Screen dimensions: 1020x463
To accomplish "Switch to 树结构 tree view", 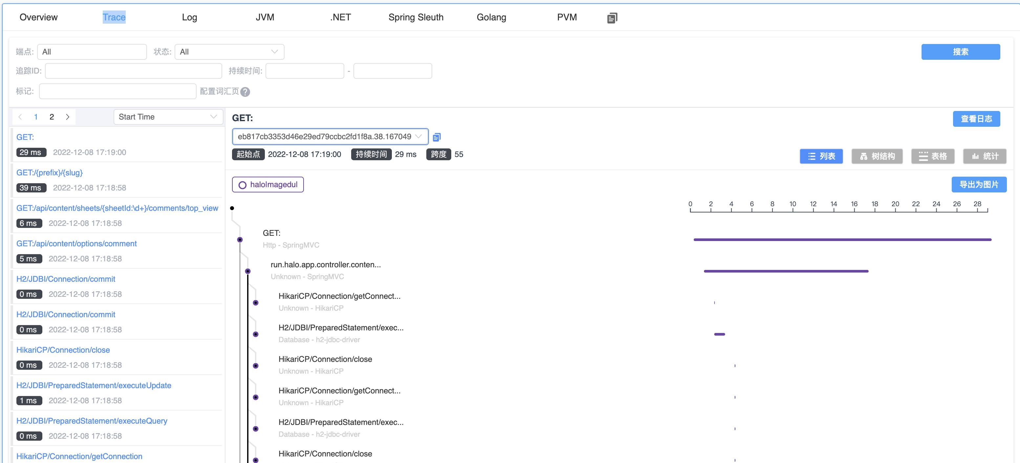I will pyautogui.click(x=877, y=156).
